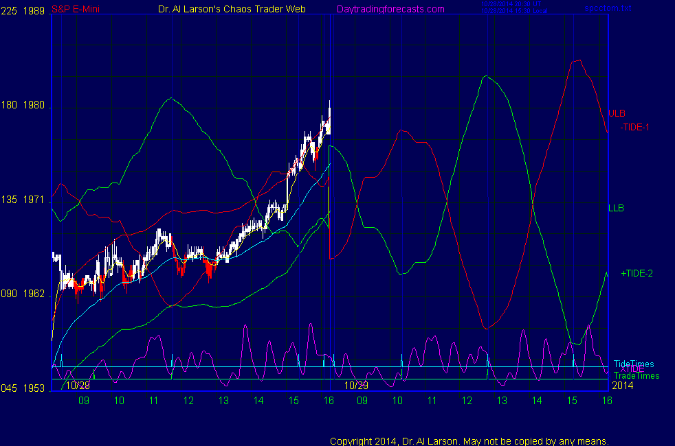Select the green LLB legend label

click(616, 208)
